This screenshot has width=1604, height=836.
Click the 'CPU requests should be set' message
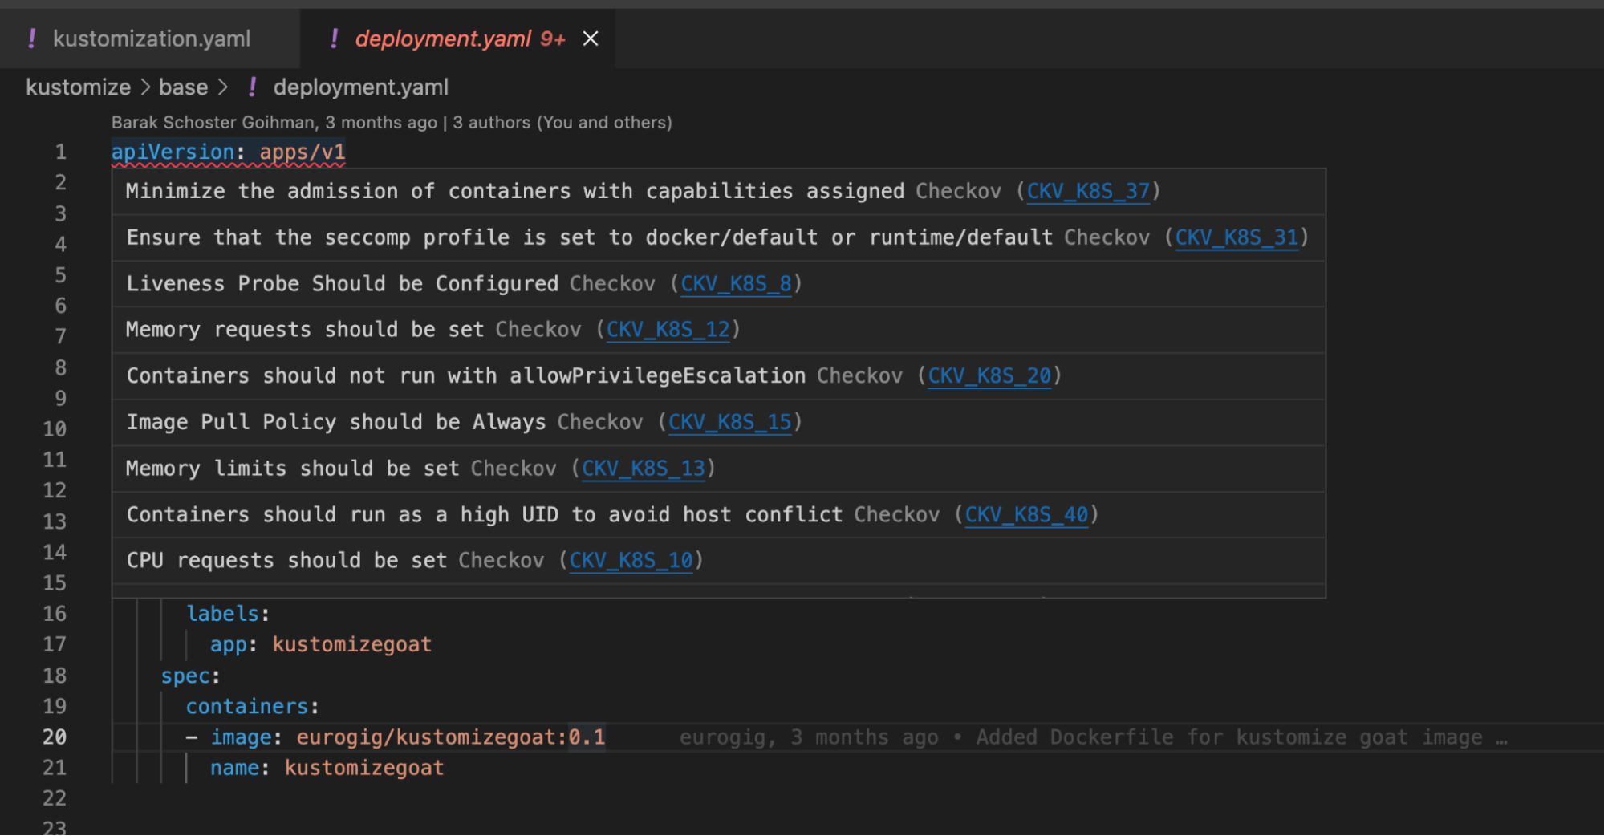click(286, 561)
